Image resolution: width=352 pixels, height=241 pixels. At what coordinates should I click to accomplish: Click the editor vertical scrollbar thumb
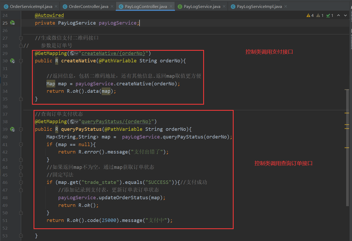(347, 148)
